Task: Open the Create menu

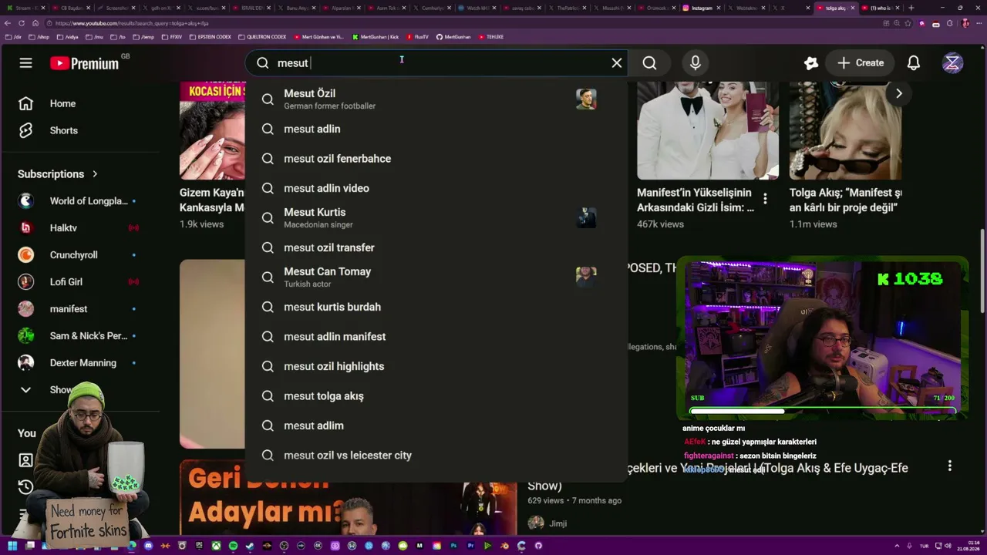Action: click(861, 63)
